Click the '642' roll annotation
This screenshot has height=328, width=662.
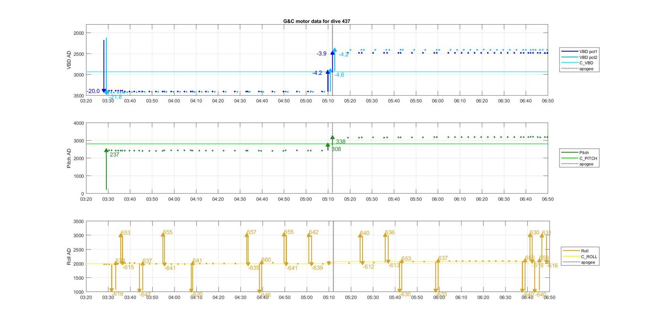(x=314, y=232)
